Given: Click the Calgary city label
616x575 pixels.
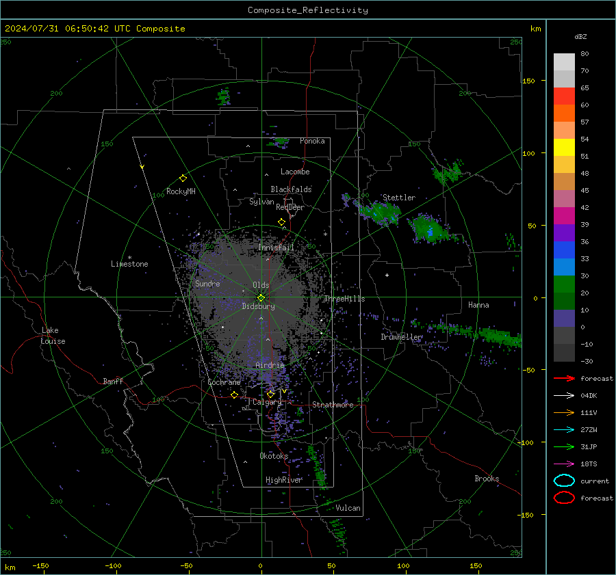Looking at the screenshot, I should [x=267, y=402].
